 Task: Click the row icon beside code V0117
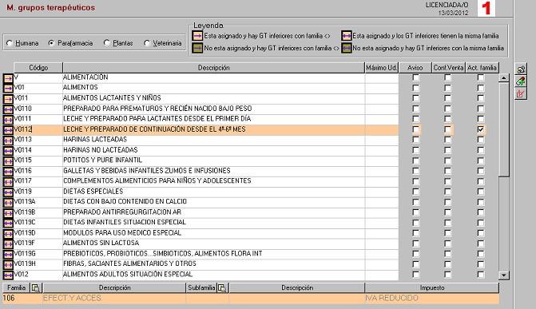(x=8, y=182)
